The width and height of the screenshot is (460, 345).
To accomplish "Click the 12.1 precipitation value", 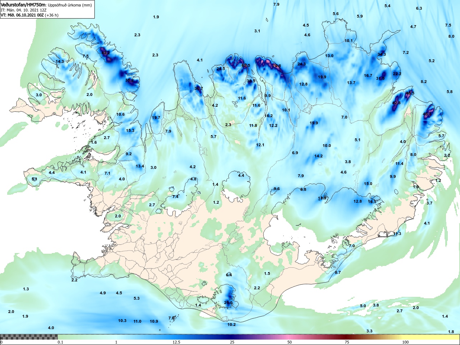I will click(260, 145).
